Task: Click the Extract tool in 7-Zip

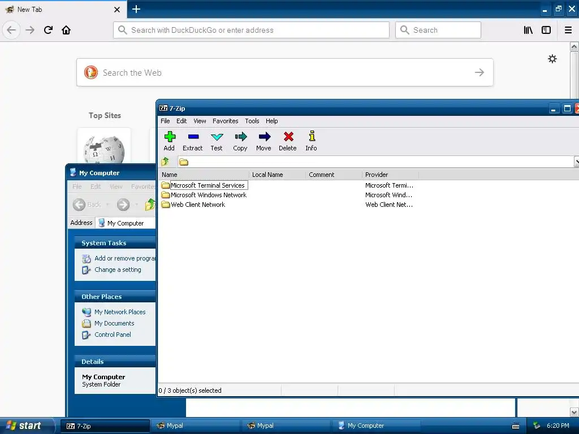Action: 192,141
